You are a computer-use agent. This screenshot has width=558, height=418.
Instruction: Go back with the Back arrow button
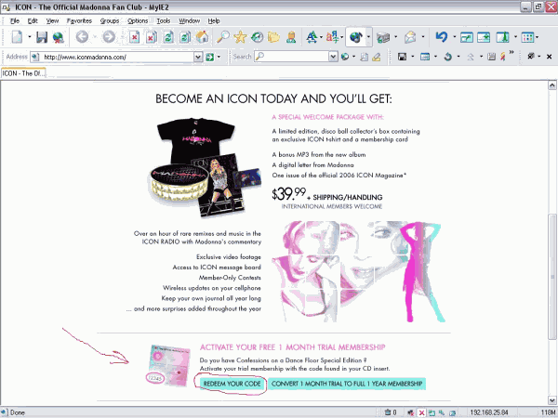(x=82, y=36)
